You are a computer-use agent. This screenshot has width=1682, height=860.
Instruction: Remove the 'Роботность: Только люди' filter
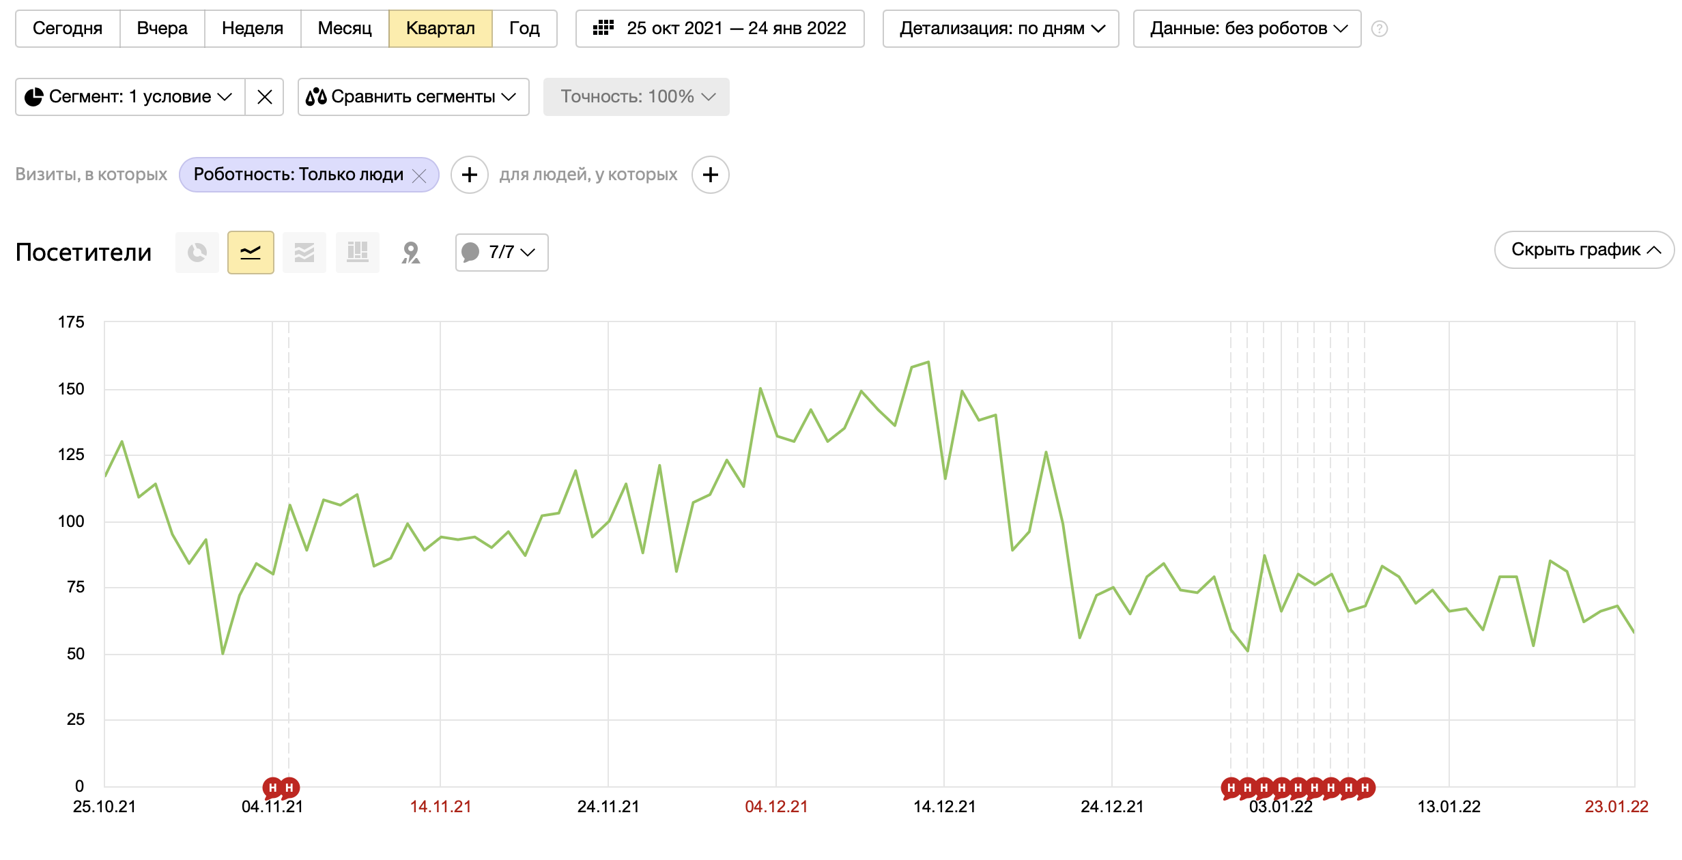pos(420,175)
